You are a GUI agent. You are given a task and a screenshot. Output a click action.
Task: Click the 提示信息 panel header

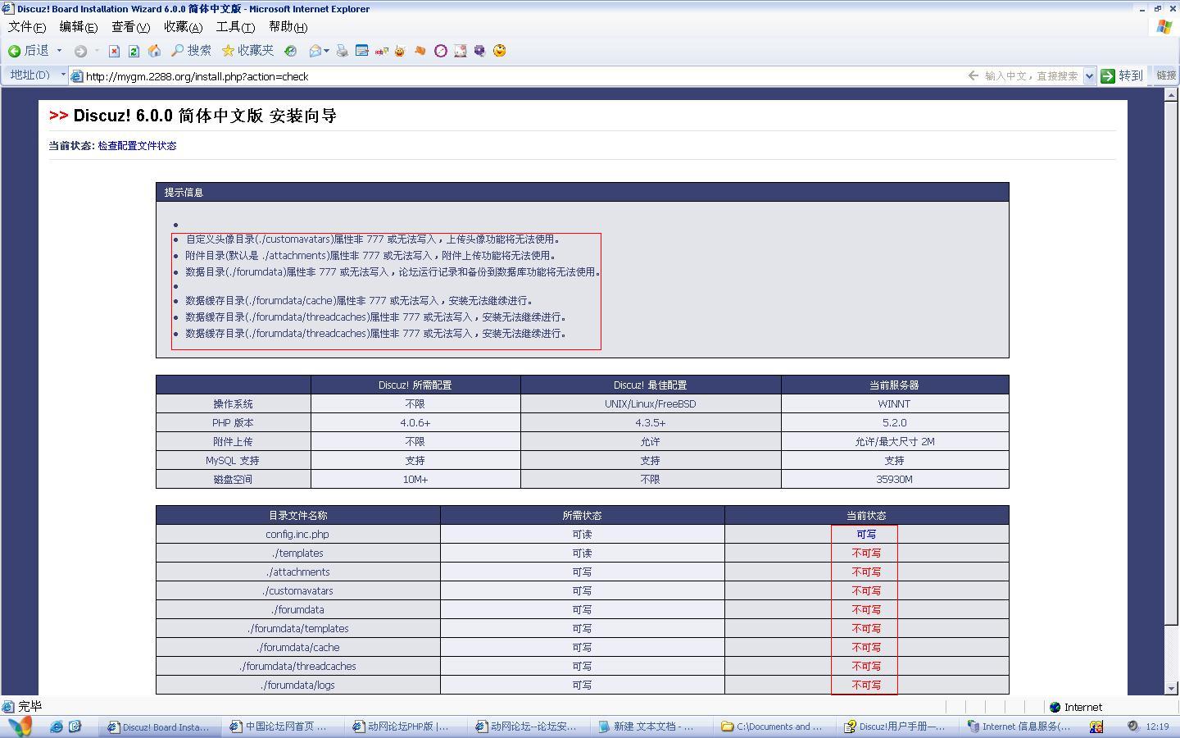582,192
